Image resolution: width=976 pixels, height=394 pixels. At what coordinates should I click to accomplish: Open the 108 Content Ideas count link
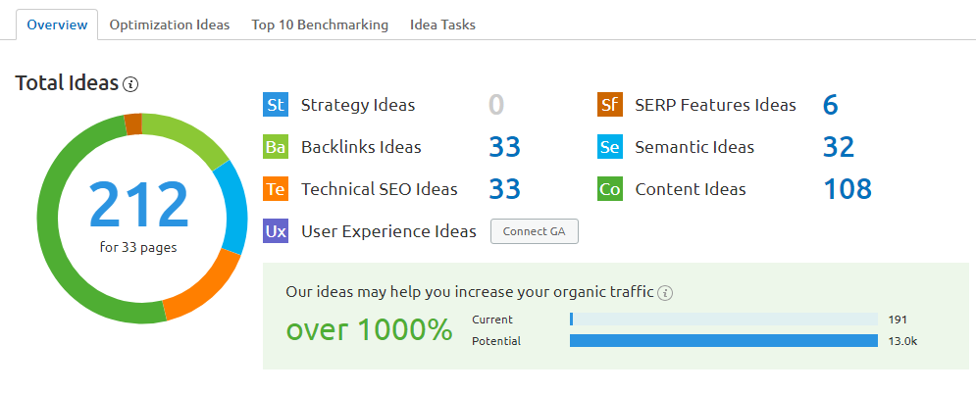point(847,189)
